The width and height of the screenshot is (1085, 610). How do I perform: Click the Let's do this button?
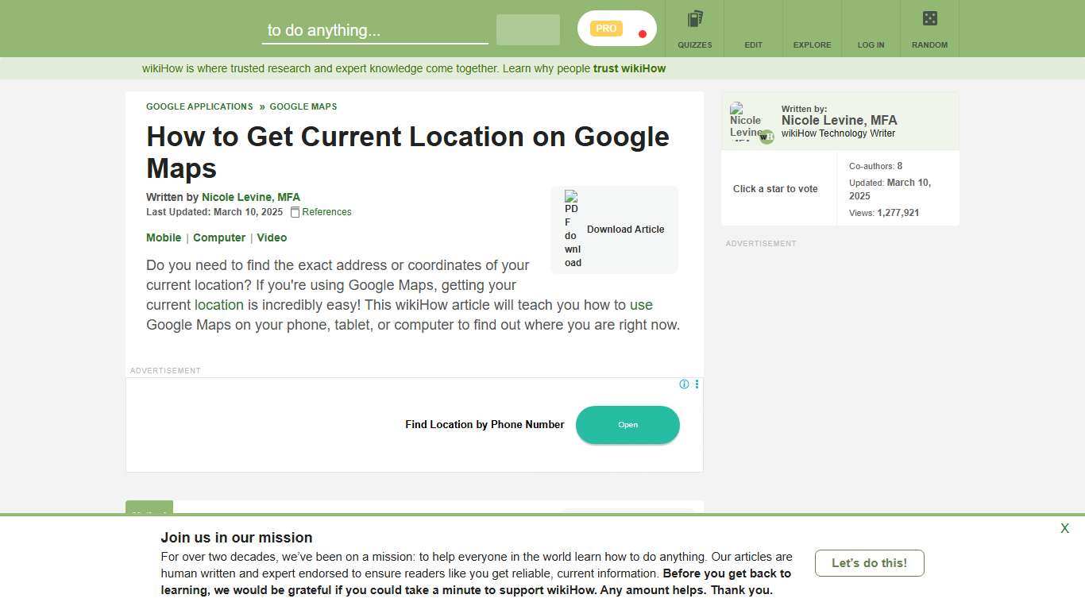869,562
